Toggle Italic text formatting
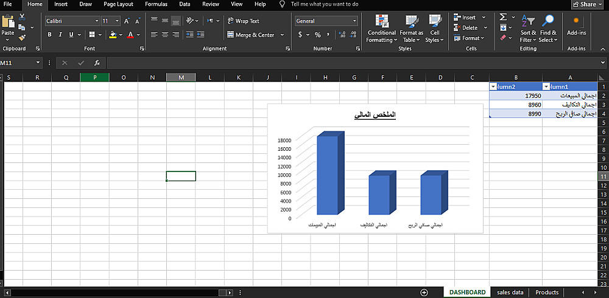The width and height of the screenshot is (609, 298). click(x=60, y=35)
